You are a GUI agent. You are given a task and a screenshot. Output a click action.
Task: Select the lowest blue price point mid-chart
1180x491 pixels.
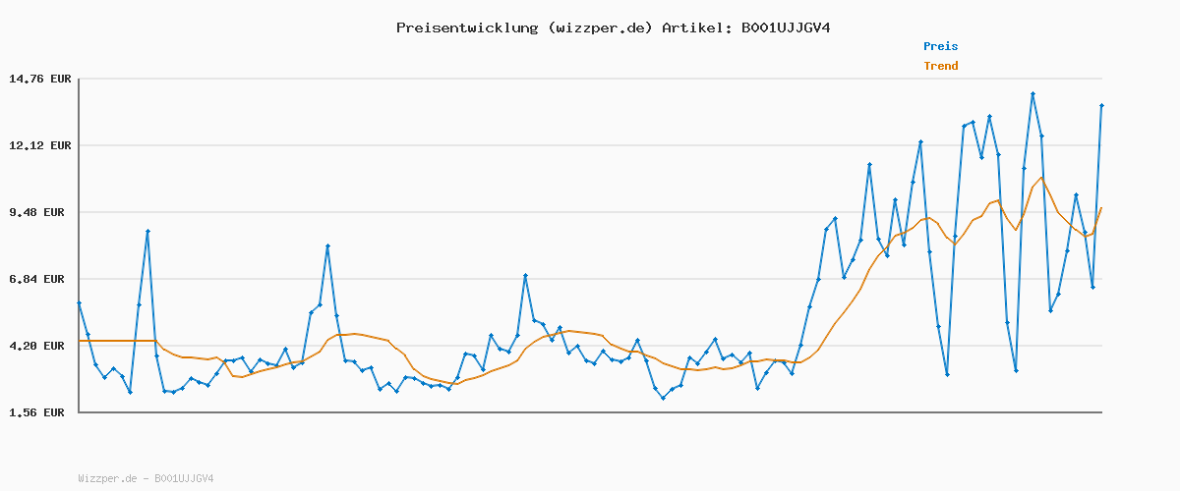click(663, 398)
